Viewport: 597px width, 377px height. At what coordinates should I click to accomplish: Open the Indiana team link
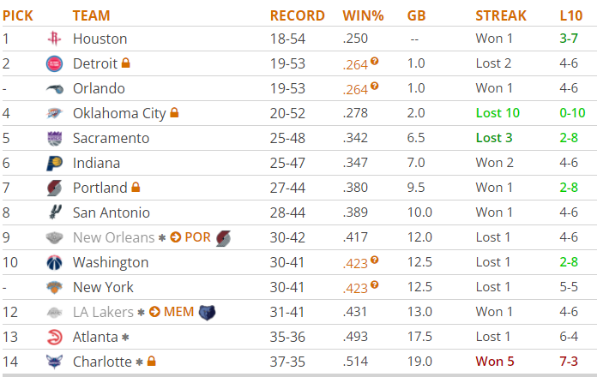[x=96, y=163]
